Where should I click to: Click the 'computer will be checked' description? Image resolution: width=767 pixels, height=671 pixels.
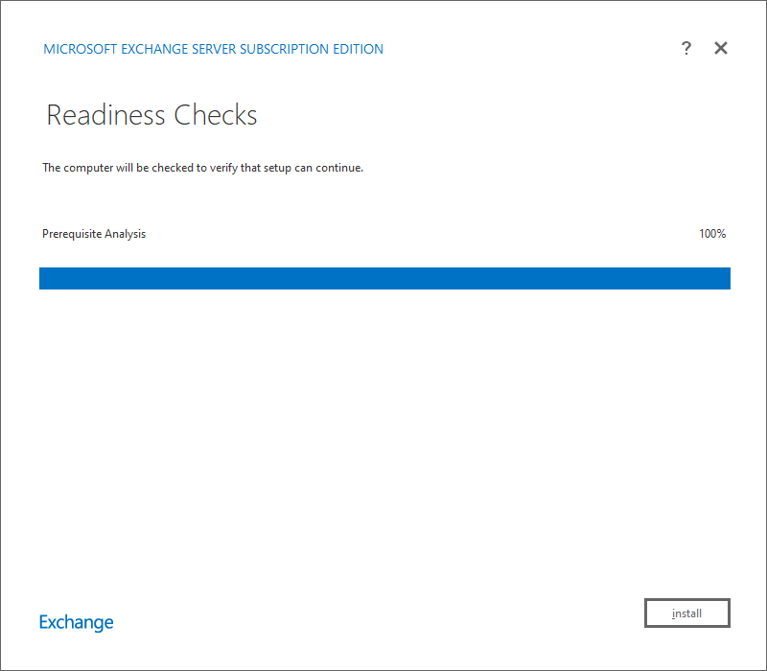[203, 168]
